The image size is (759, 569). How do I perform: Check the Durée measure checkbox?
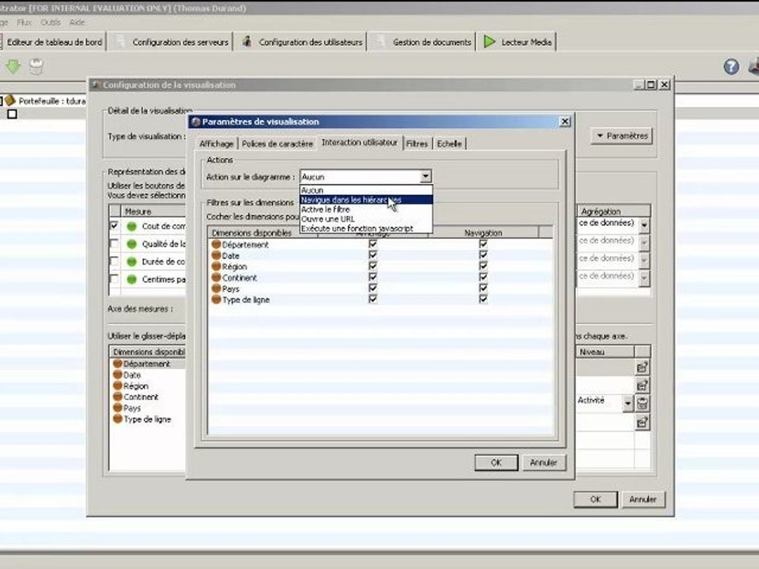tap(114, 262)
